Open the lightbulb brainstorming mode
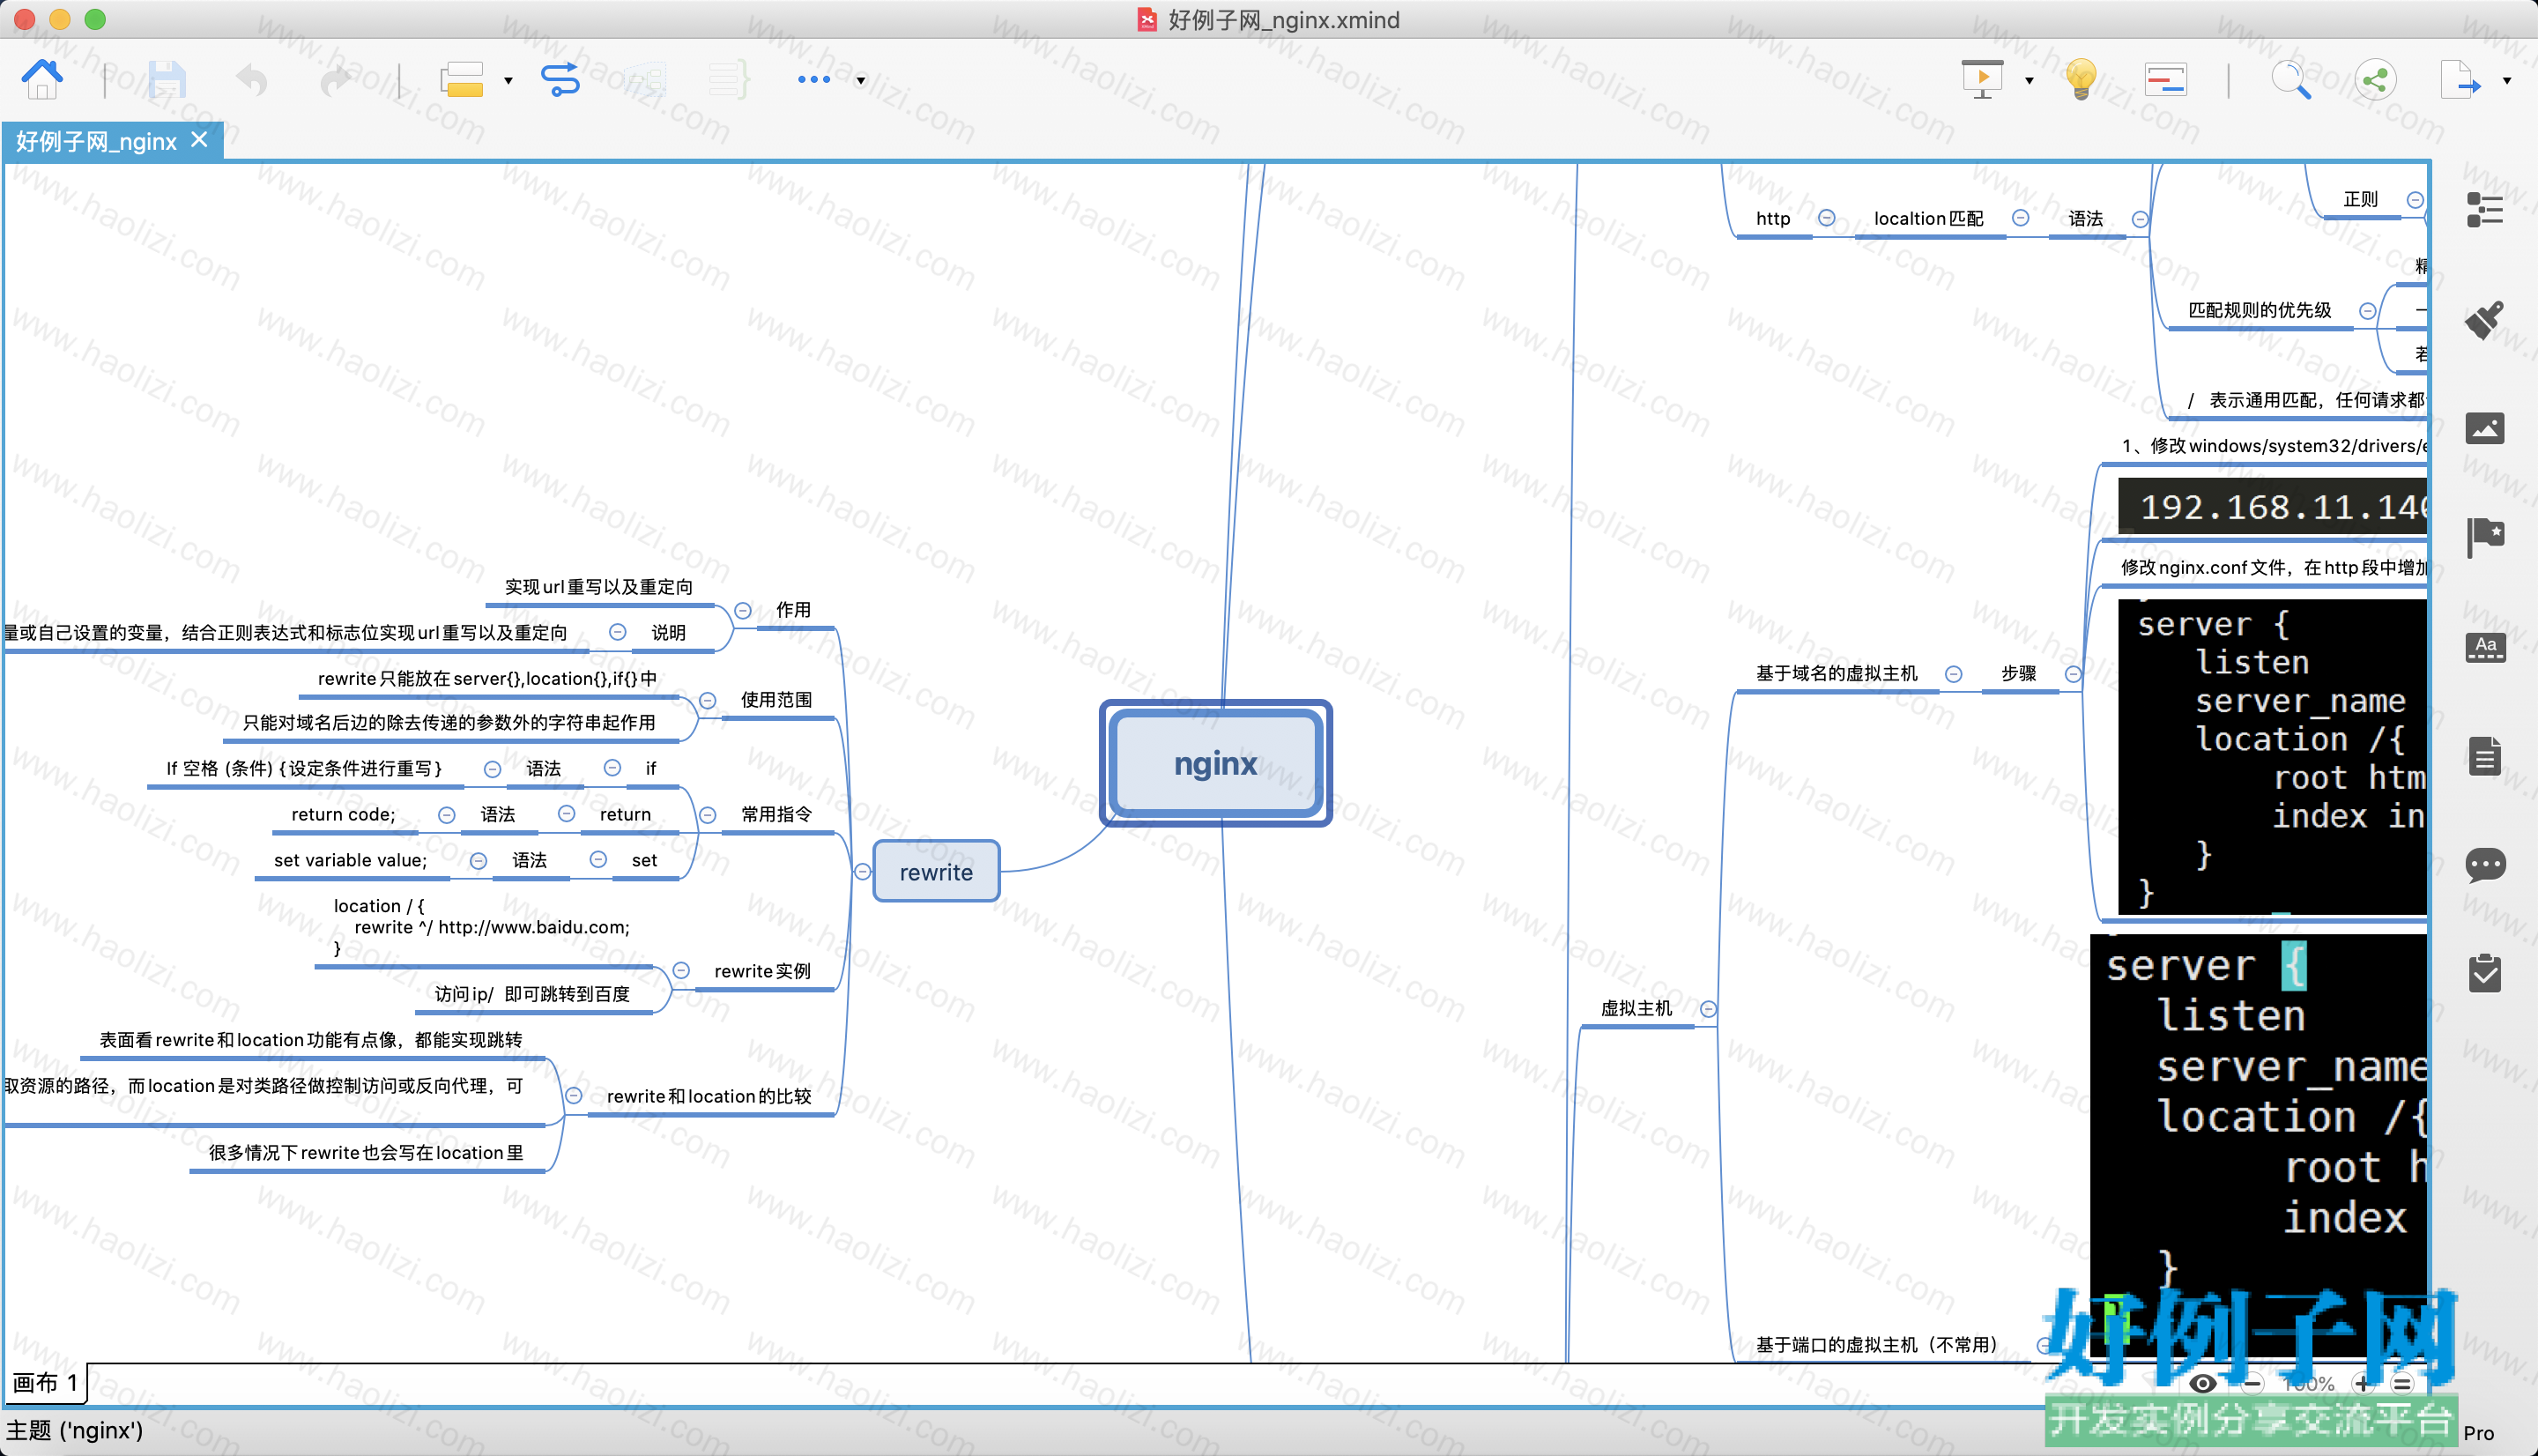2538x1456 pixels. point(2082,79)
